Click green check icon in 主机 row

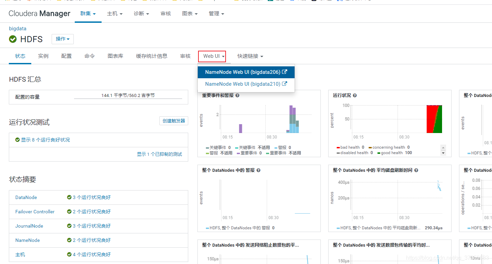click(x=69, y=254)
